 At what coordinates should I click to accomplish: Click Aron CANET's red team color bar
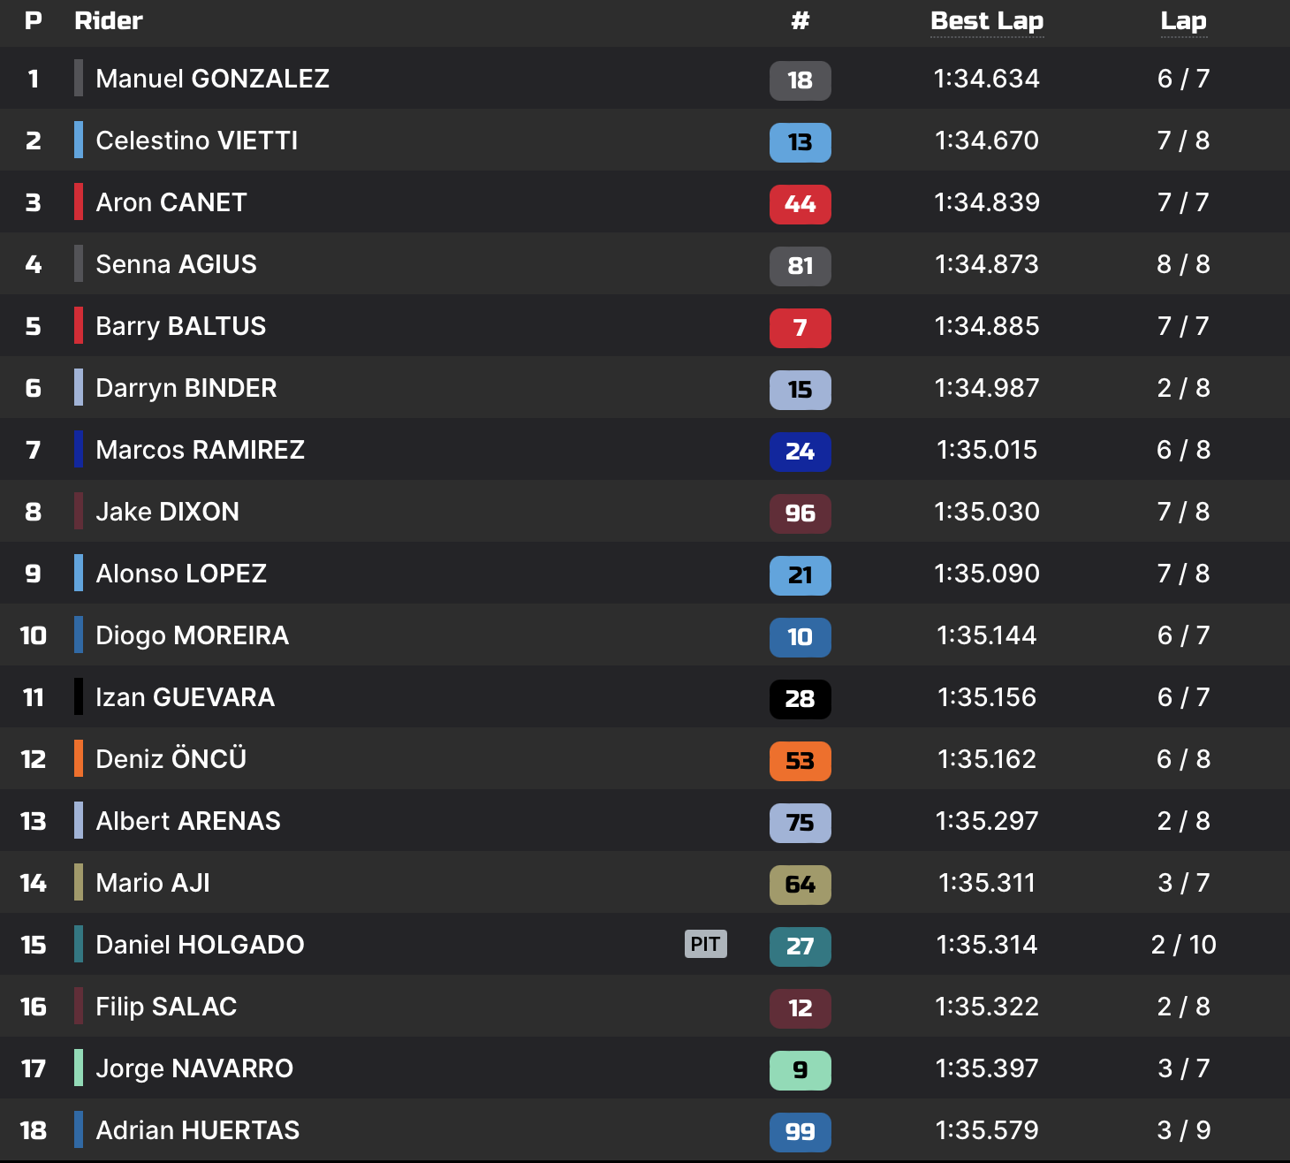point(79,202)
